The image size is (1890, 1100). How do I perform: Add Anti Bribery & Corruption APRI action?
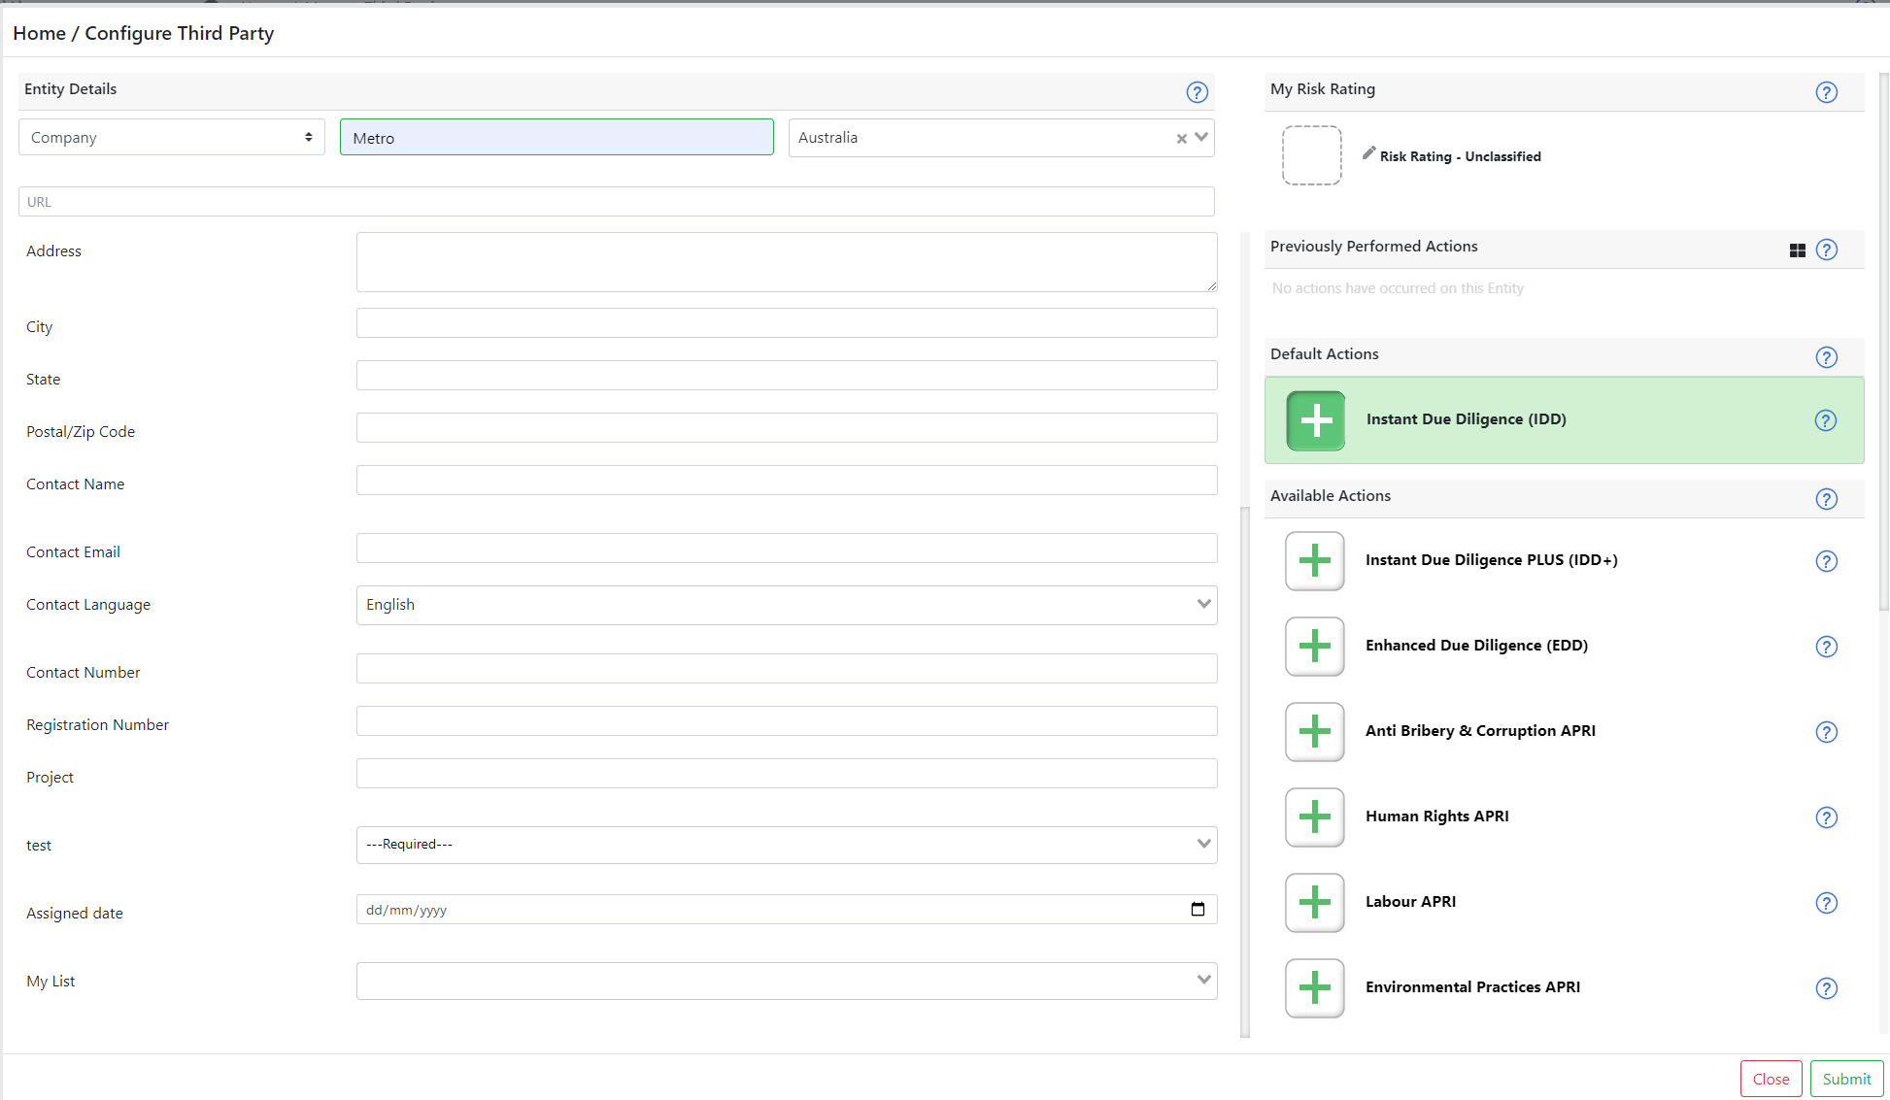pyautogui.click(x=1315, y=732)
